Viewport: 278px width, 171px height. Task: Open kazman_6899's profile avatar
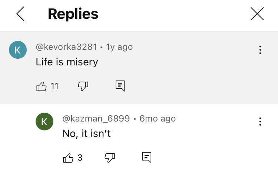coord(44,122)
